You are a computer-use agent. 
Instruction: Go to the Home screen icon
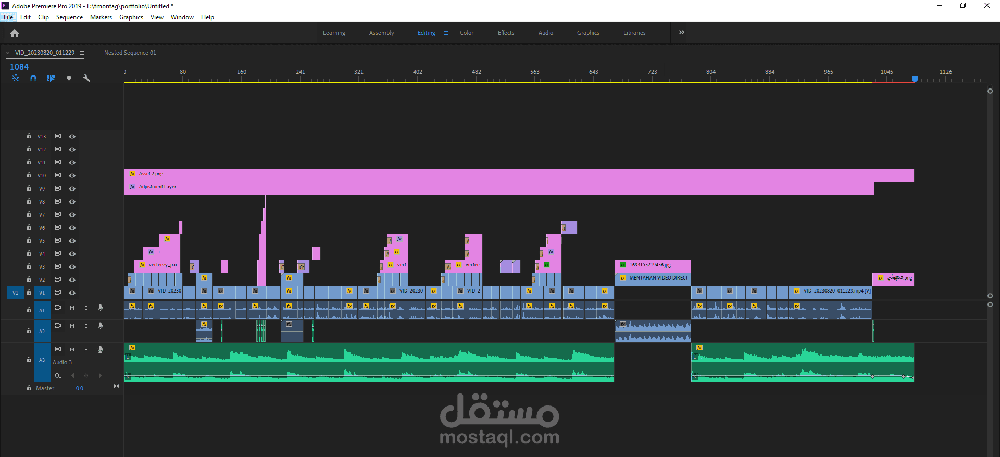pos(15,33)
